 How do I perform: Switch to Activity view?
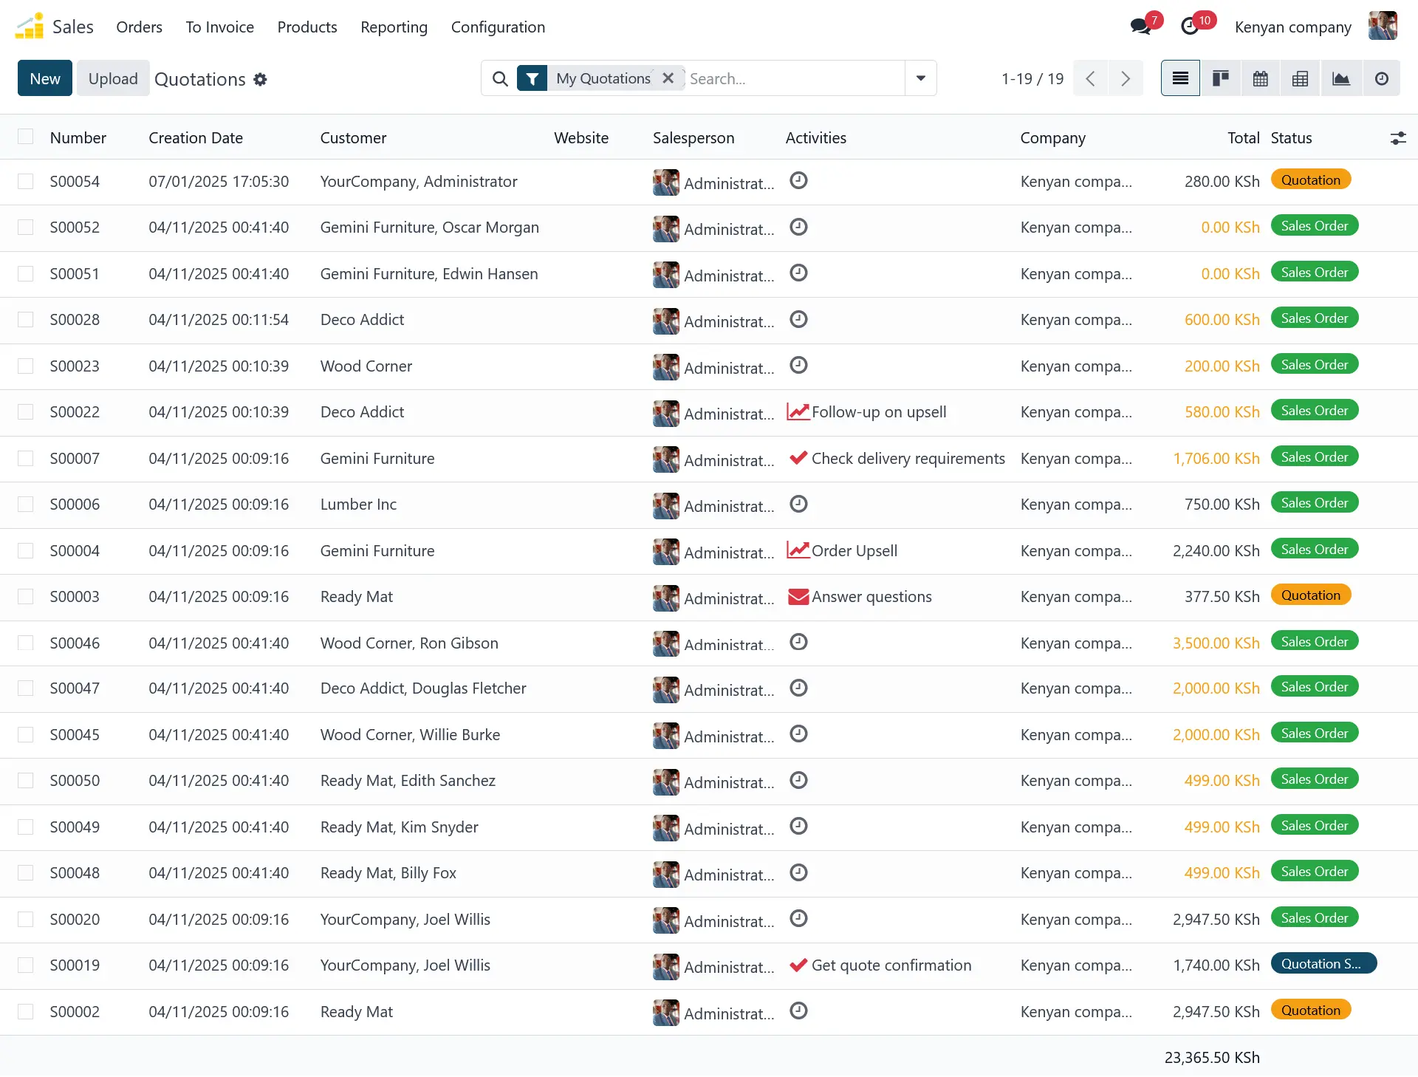[1381, 78]
